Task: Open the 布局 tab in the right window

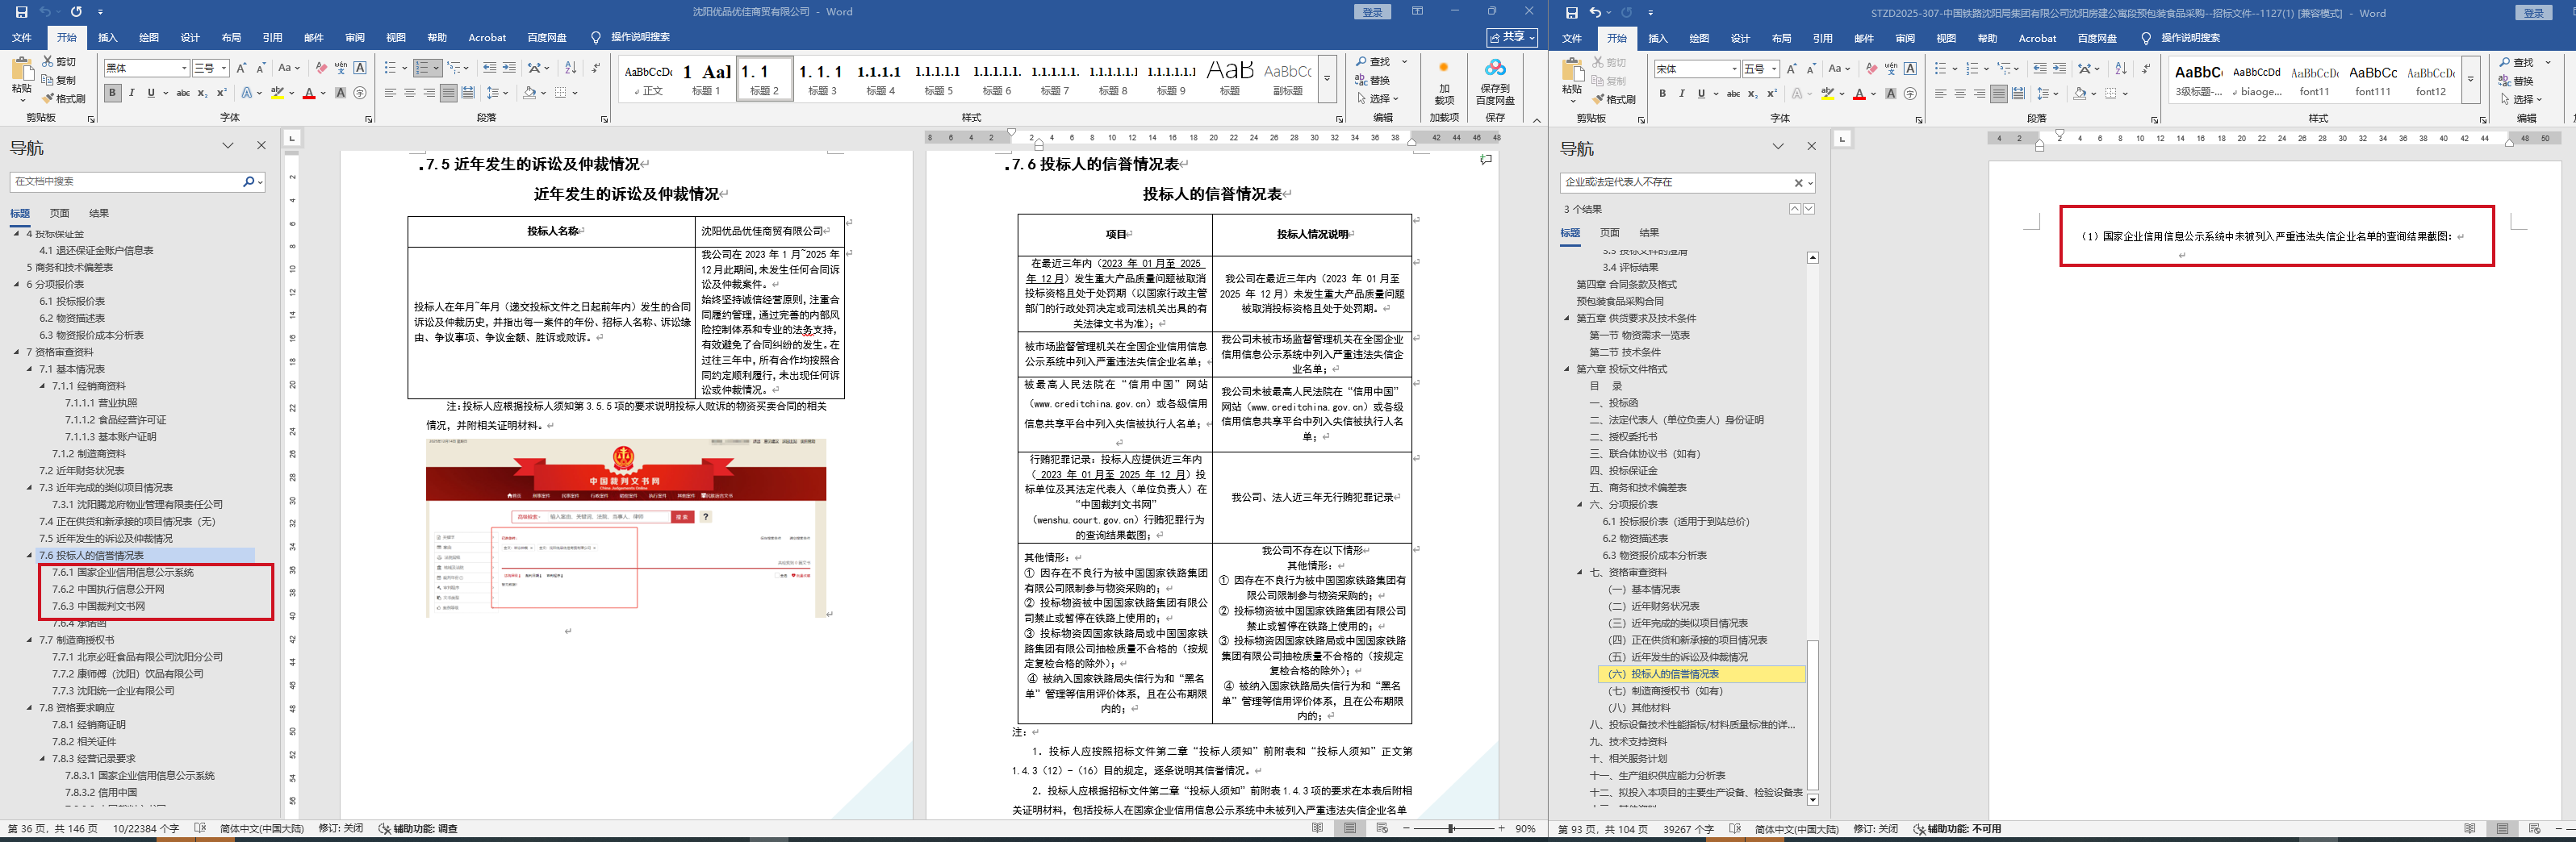Action: pyautogui.click(x=1781, y=39)
